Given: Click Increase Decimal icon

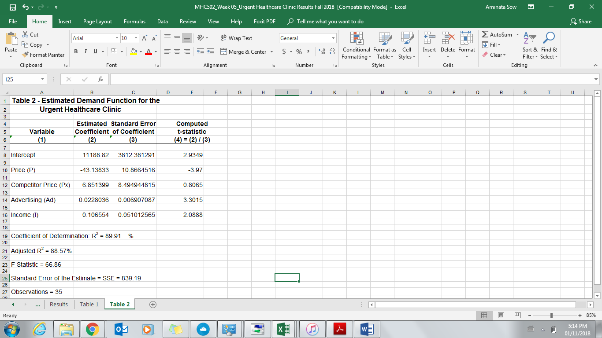Looking at the screenshot, I should pyautogui.click(x=323, y=52).
